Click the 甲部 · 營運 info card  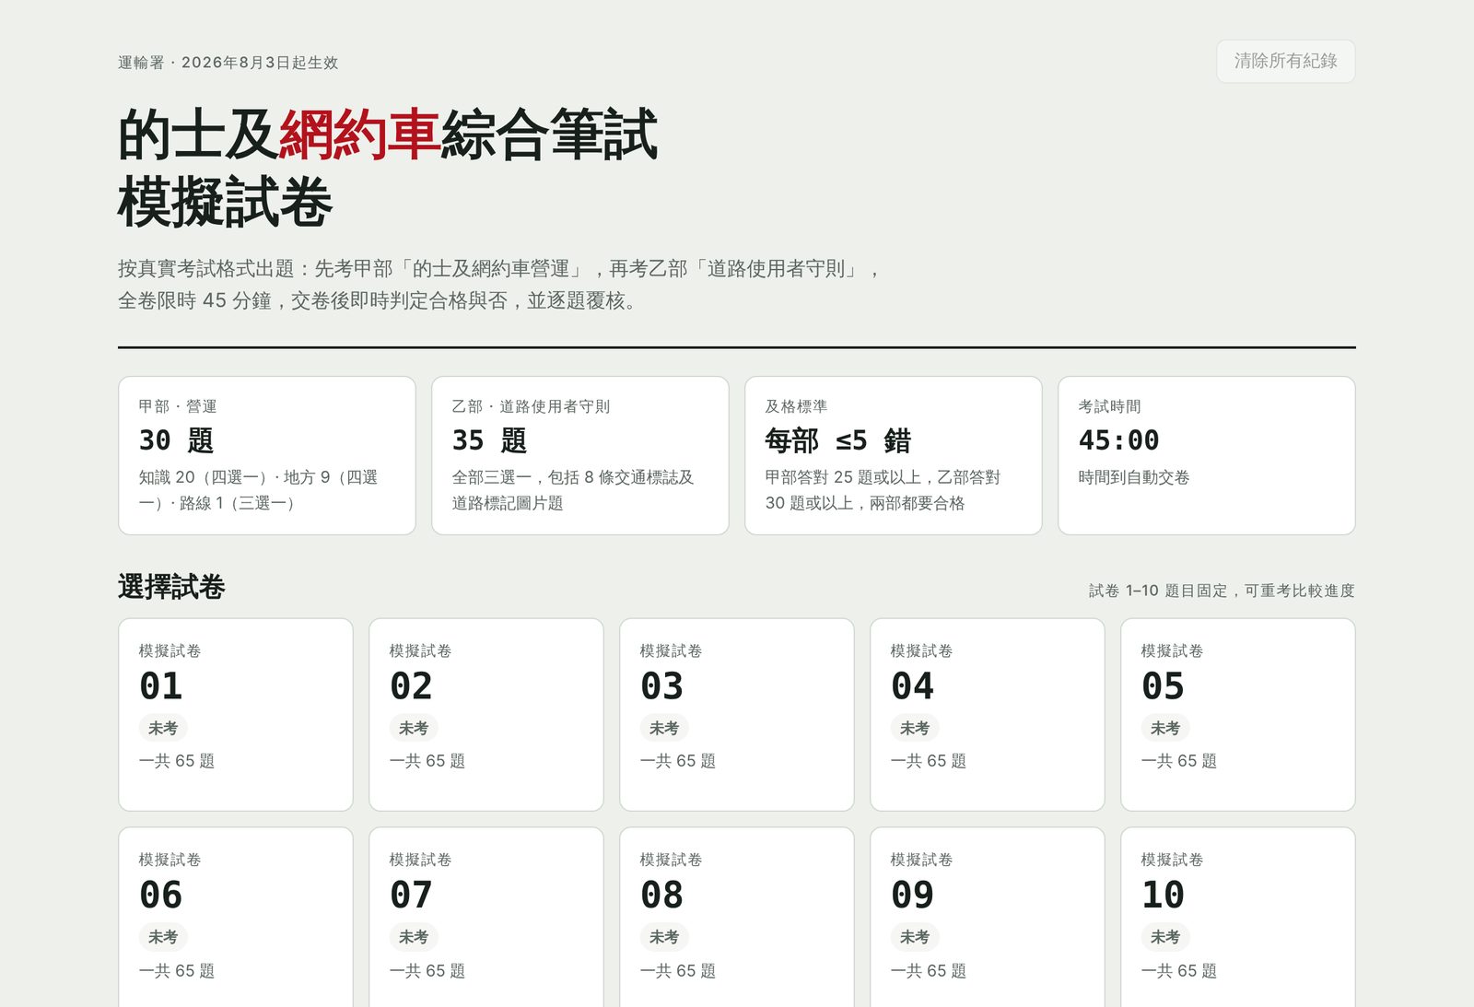pos(267,455)
